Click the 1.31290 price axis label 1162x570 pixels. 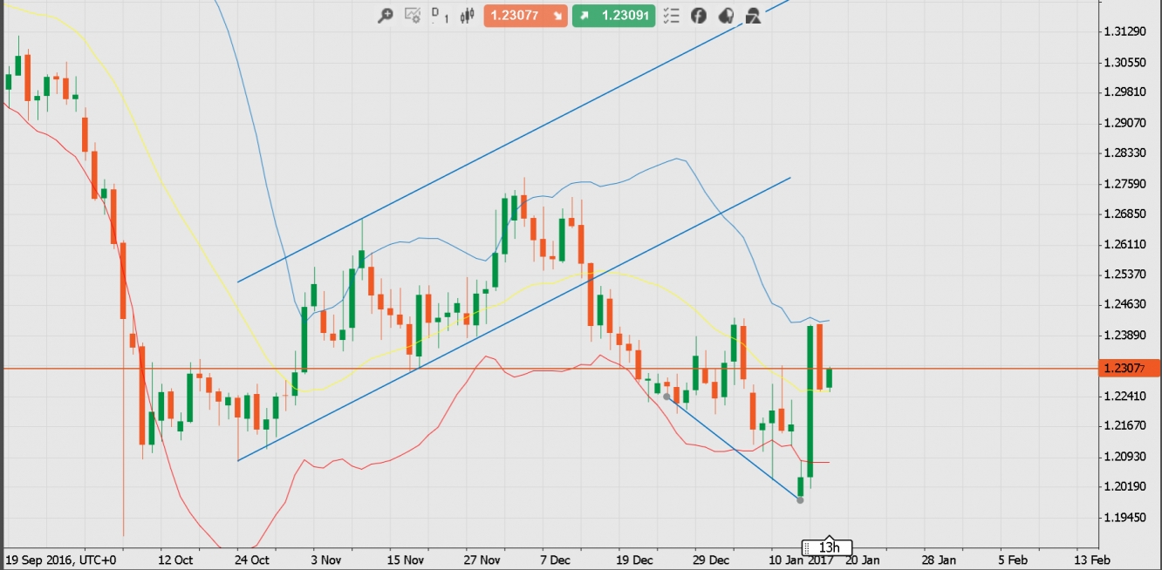pos(1124,32)
